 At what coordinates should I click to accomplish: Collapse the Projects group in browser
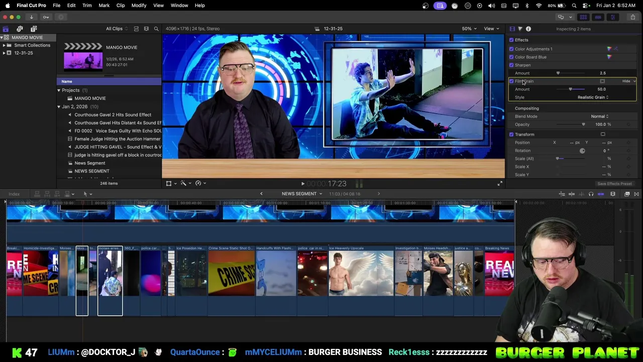(59, 90)
